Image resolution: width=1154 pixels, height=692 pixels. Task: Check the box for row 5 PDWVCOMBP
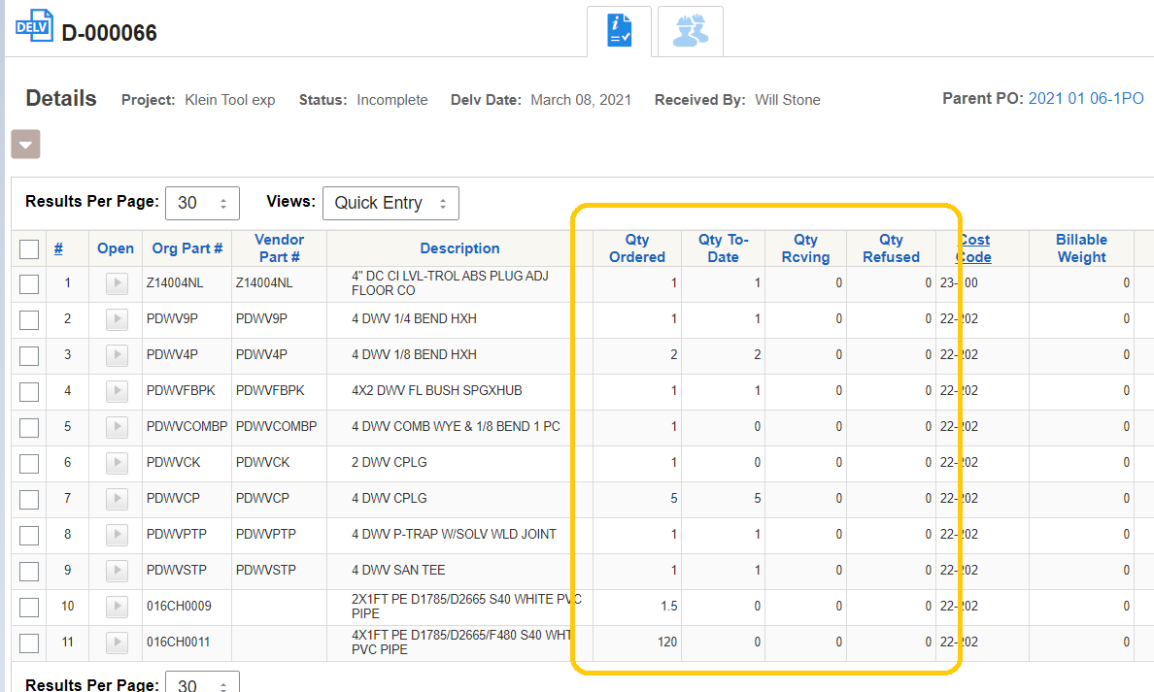tap(29, 428)
